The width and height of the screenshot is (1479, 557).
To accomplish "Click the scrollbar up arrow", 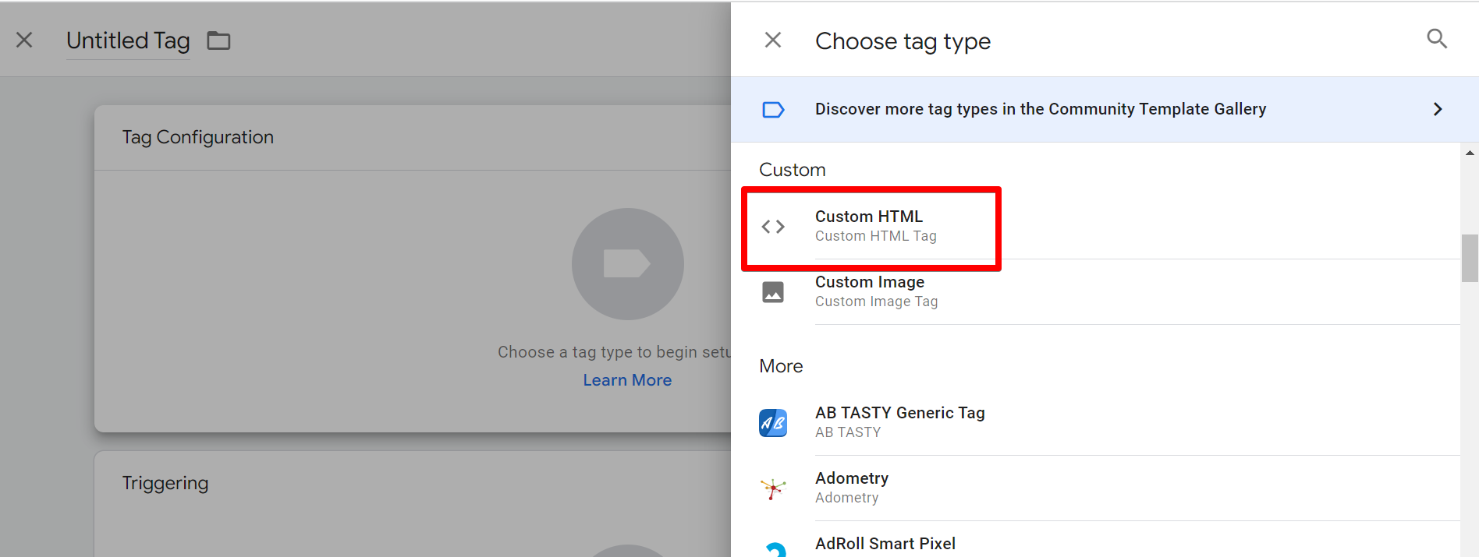I will 1470,153.
